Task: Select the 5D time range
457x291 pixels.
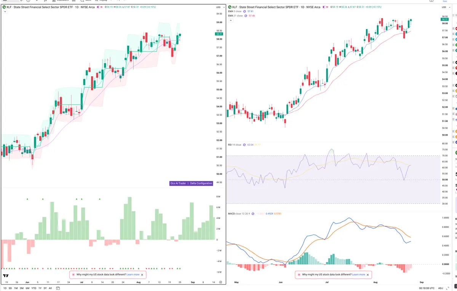Action: click(10, 288)
